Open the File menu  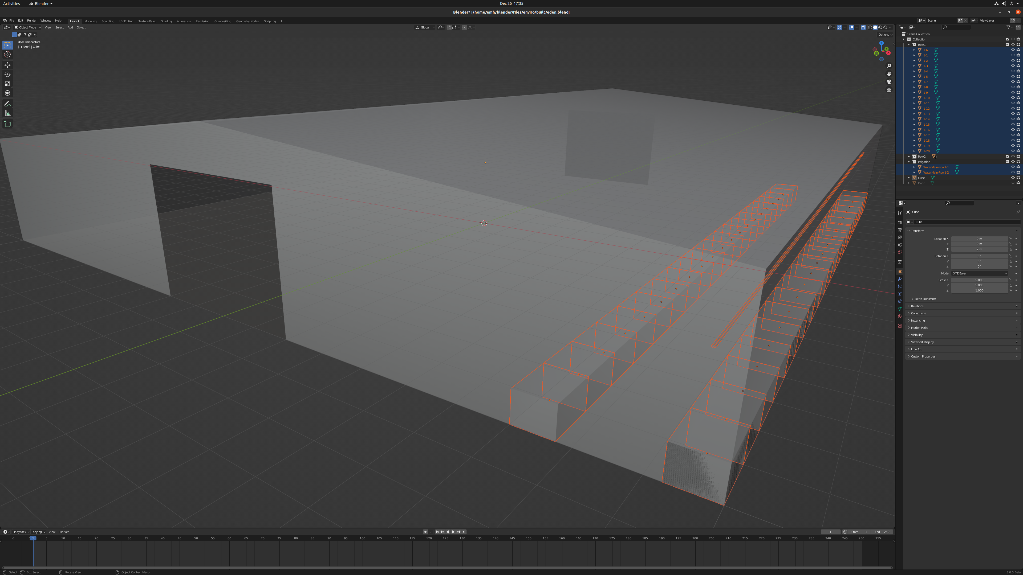(x=11, y=21)
